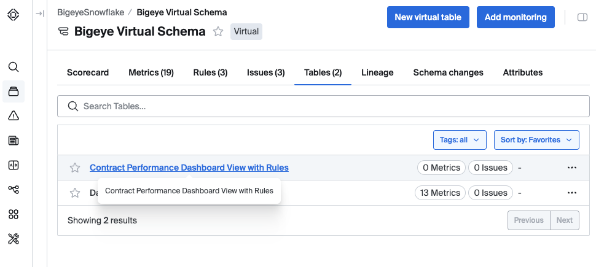The width and height of the screenshot is (596, 267).
Task: Open the Tags: all dropdown
Action: click(460, 140)
